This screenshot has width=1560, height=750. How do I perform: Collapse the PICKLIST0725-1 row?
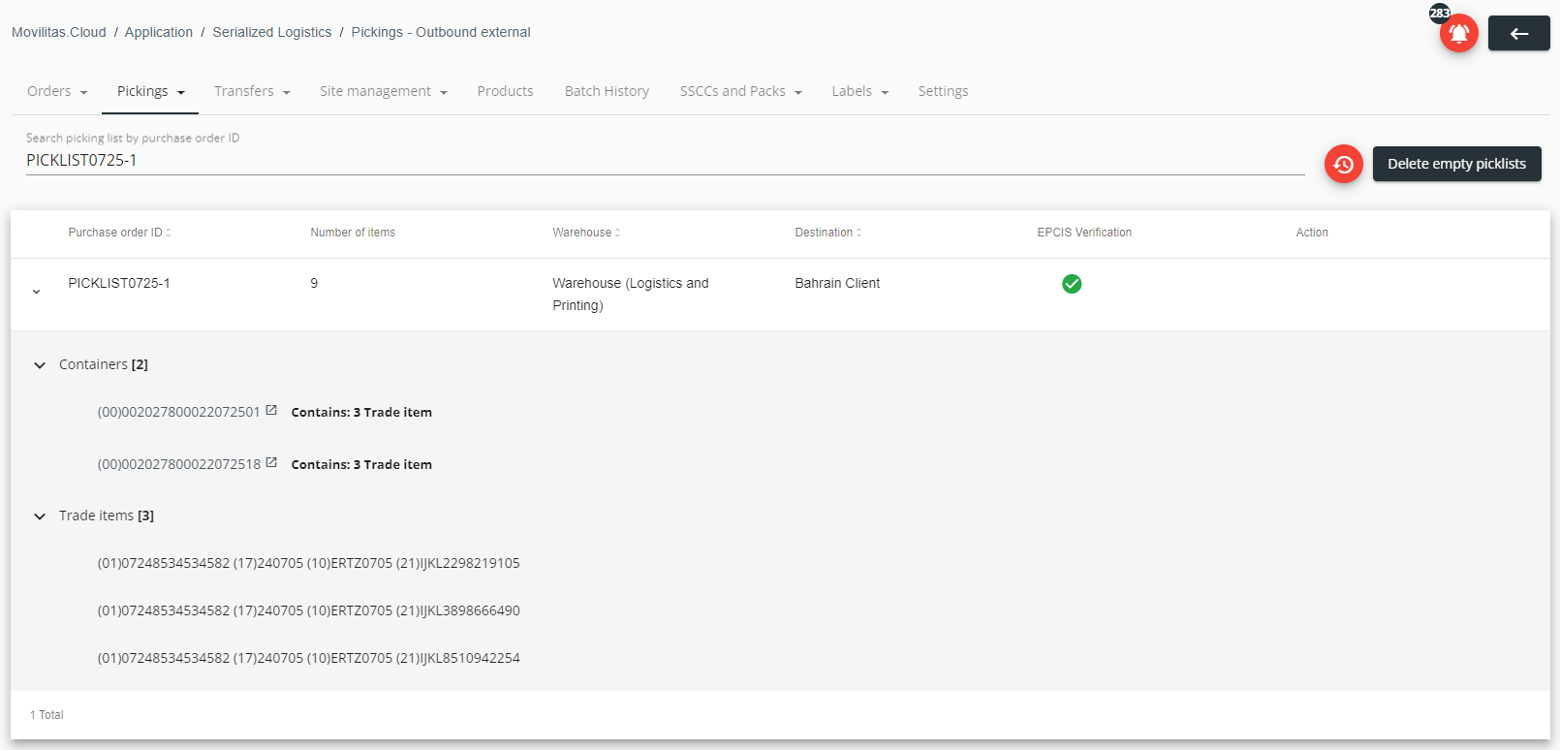[x=37, y=292]
